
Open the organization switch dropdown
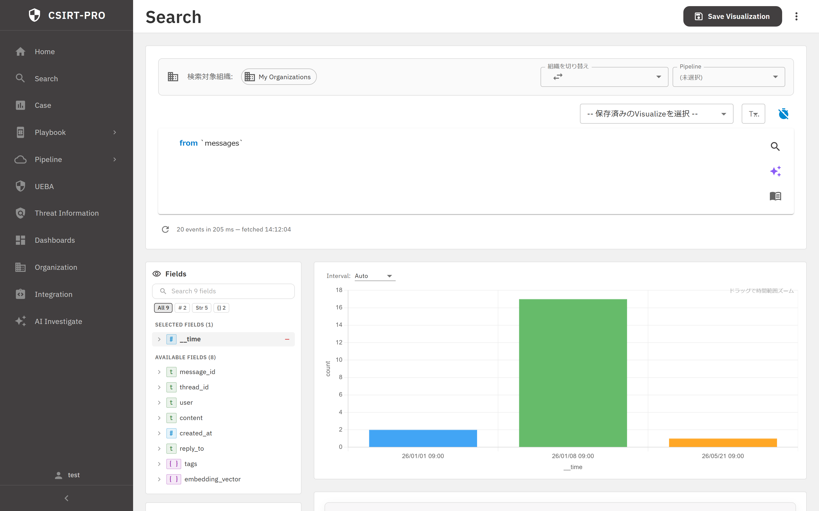point(604,77)
